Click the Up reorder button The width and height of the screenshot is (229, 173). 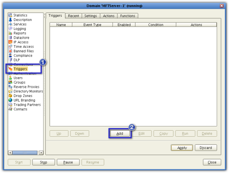(x=59, y=133)
